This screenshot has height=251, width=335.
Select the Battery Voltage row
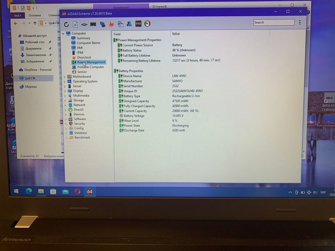pyautogui.click(x=151, y=116)
